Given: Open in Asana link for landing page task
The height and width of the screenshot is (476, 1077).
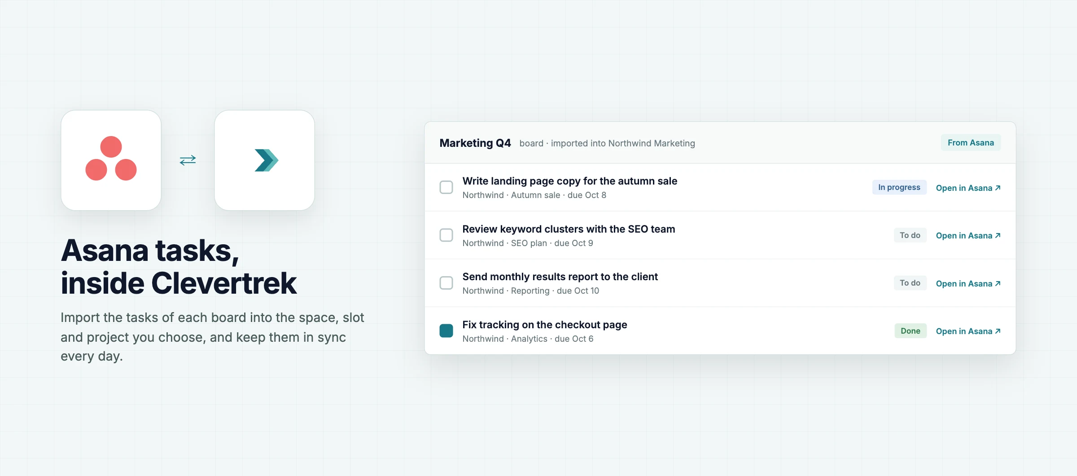Looking at the screenshot, I should pos(968,188).
